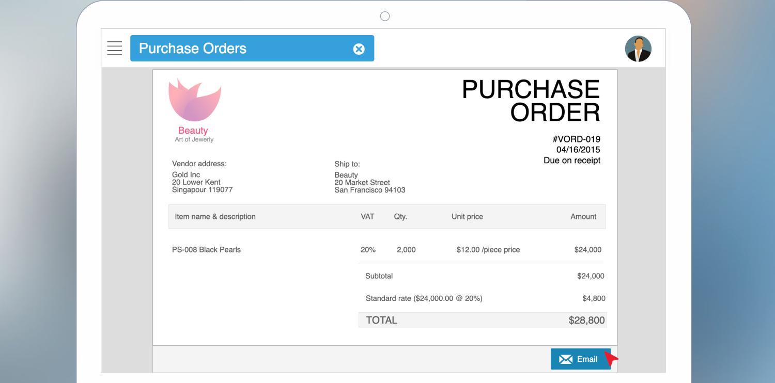The image size is (775, 383).
Task: Open the hamburger navigation menu
Action: (114, 48)
